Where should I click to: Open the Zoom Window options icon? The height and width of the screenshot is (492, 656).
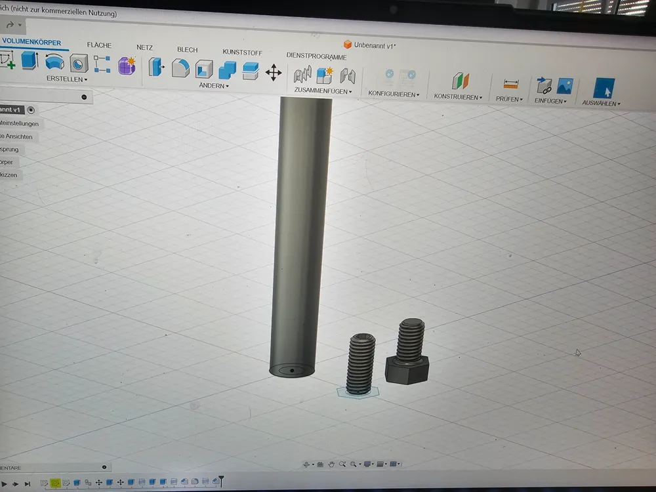click(354, 464)
